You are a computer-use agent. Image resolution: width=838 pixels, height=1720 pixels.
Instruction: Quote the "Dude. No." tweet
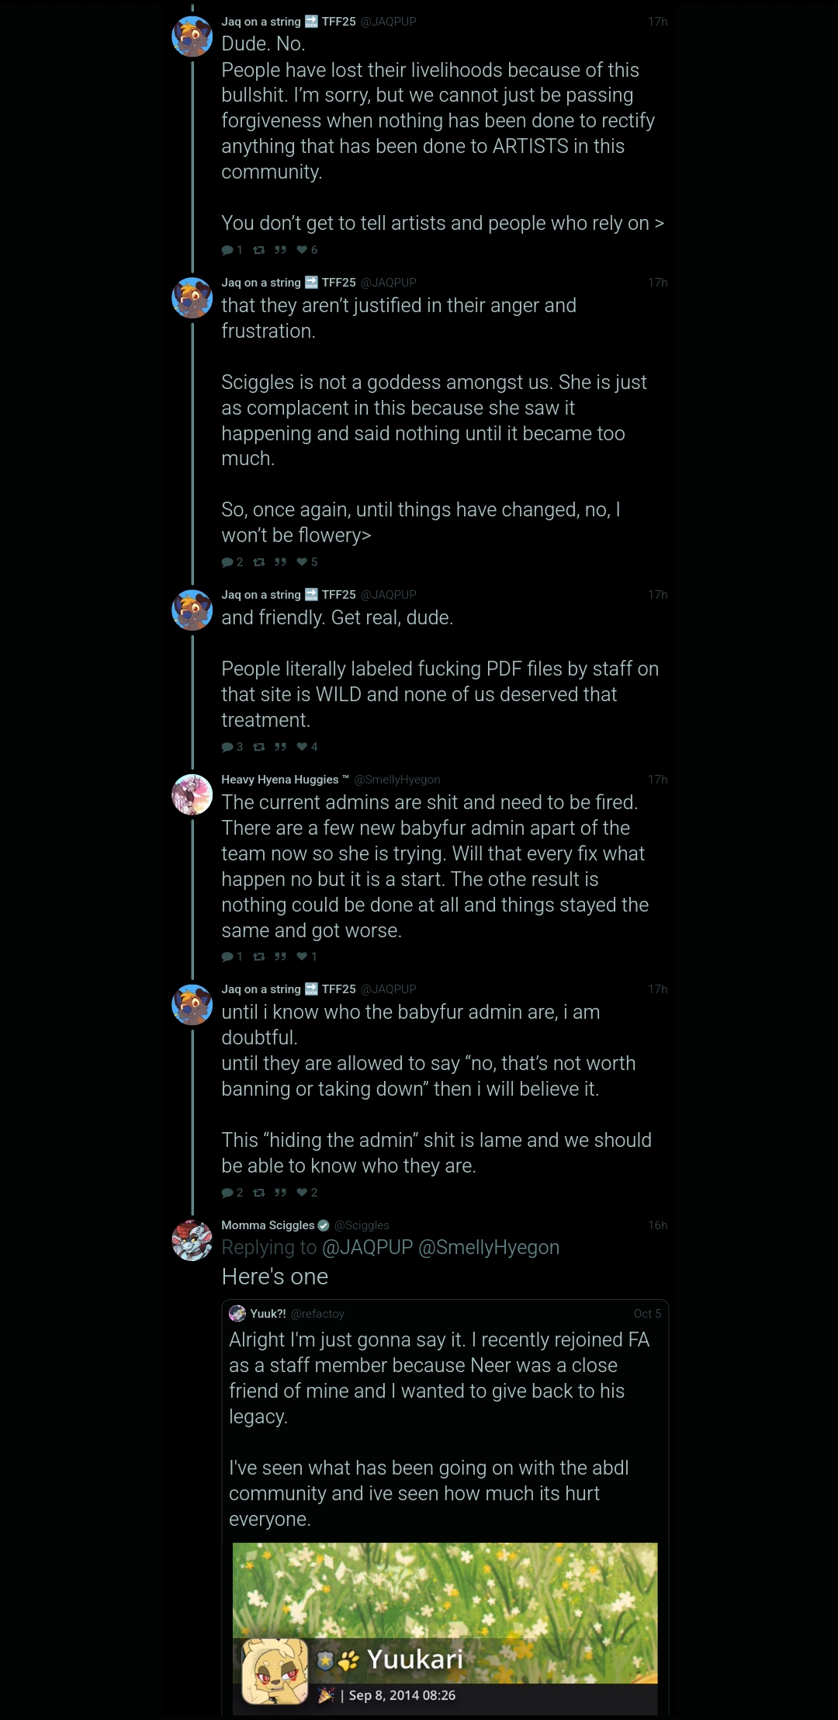point(280,250)
